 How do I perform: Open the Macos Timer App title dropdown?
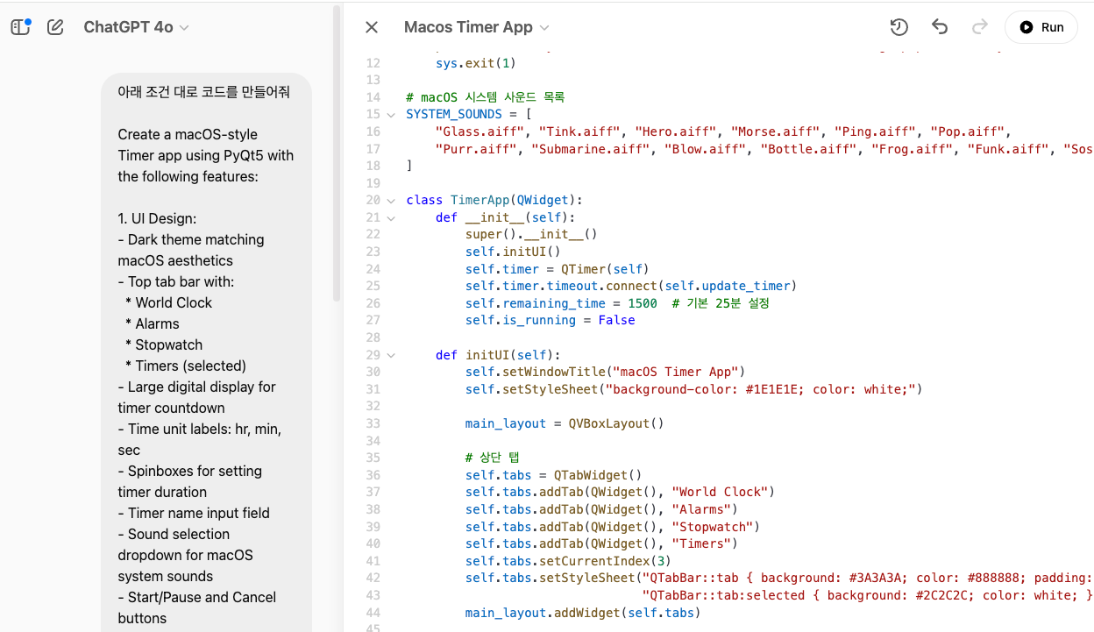(x=477, y=27)
